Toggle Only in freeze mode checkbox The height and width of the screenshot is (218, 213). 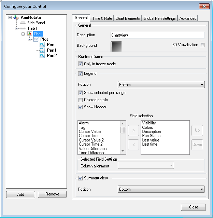click(x=81, y=64)
